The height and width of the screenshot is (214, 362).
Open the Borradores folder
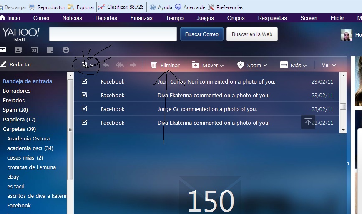[17, 91]
